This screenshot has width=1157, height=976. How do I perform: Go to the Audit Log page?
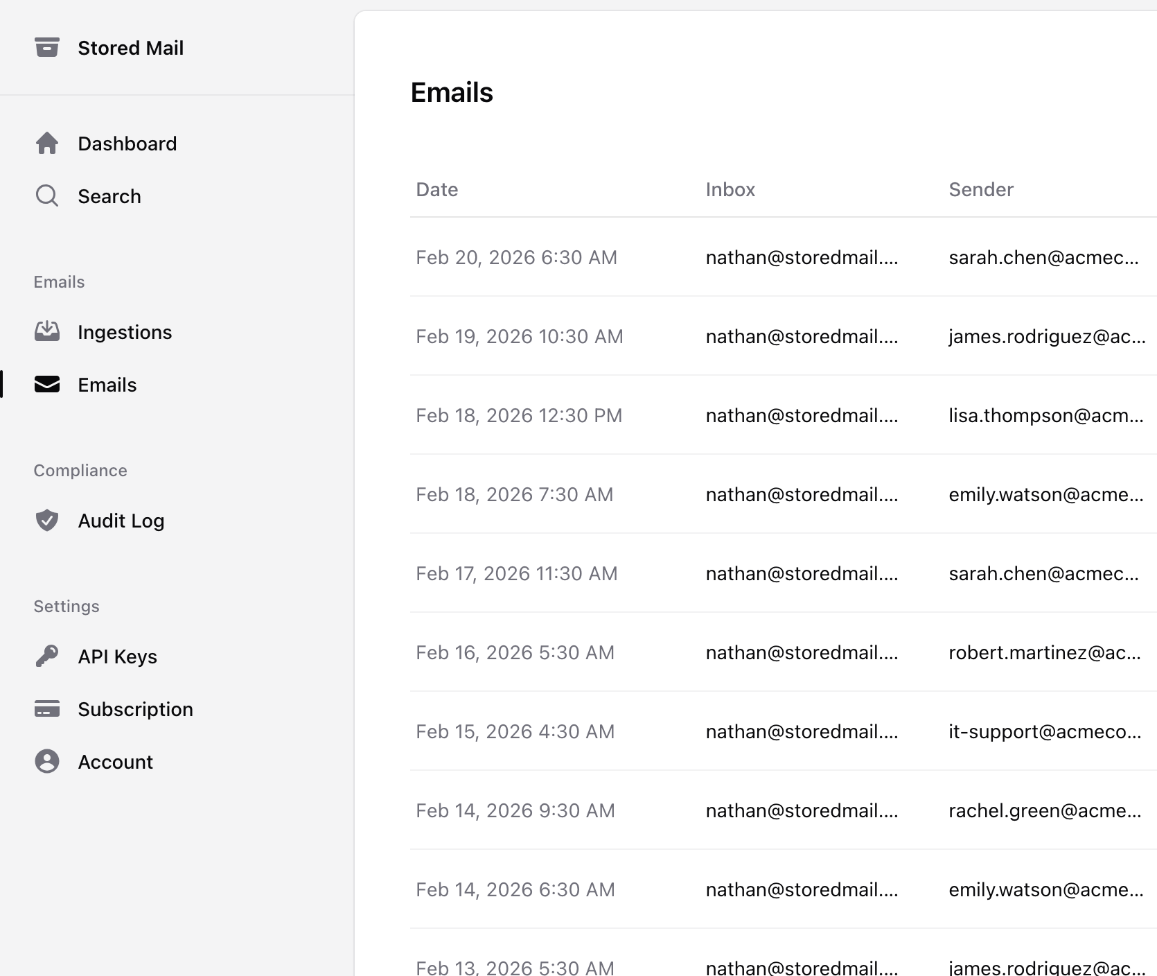point(121,521)
